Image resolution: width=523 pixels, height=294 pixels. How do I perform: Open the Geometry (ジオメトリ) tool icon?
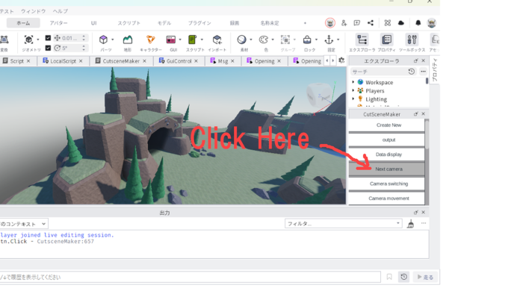[x=28, y=40]
